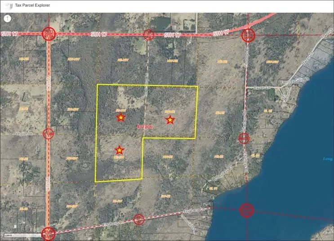Click red circle marker in the lake
This screenshot has height=241, width=334.
pos(246,210)
